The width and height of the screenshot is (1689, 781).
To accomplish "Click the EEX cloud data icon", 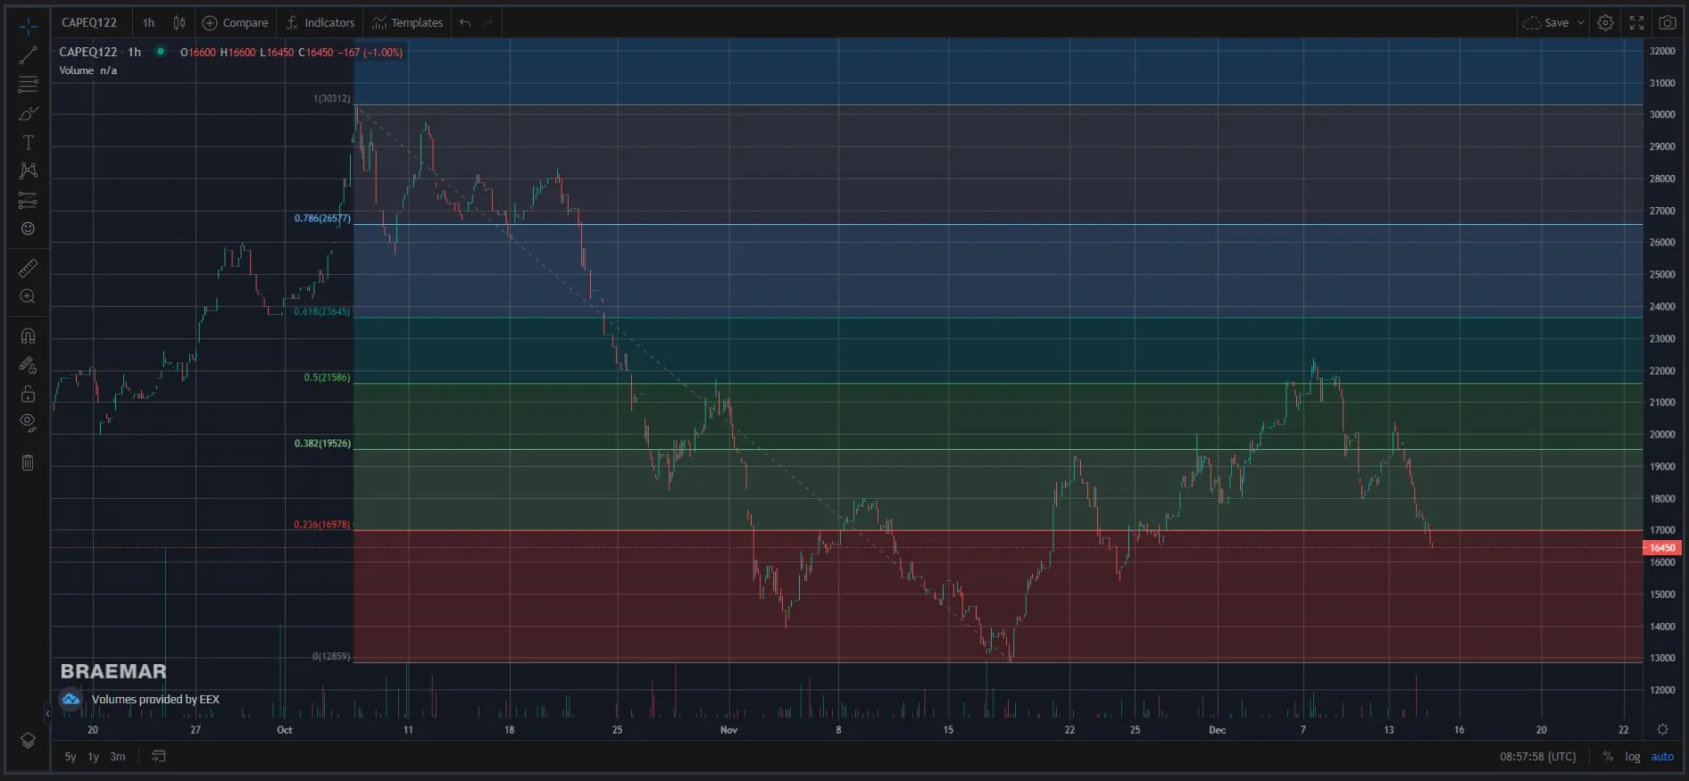I will coord(71,700).
